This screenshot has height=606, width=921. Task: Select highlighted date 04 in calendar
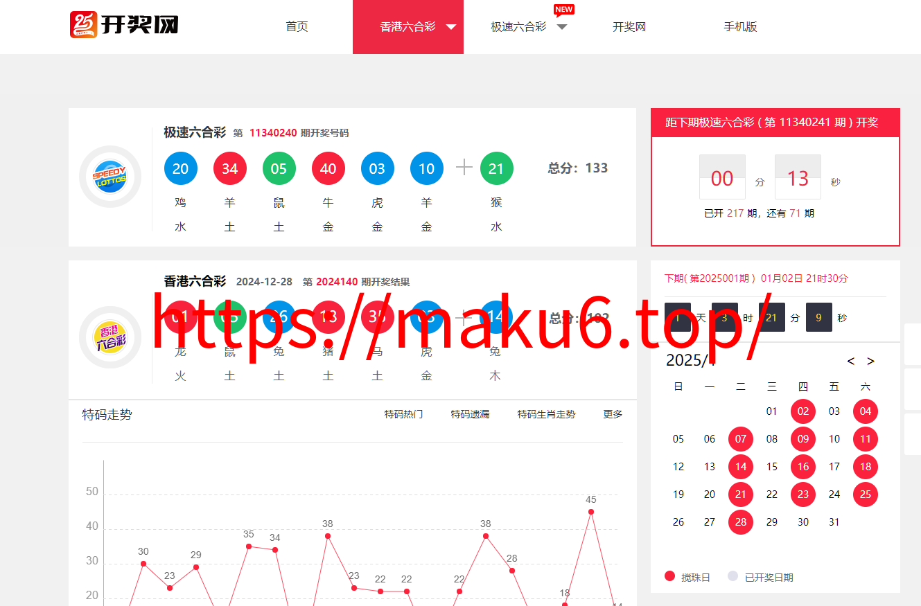pos(866,411)
